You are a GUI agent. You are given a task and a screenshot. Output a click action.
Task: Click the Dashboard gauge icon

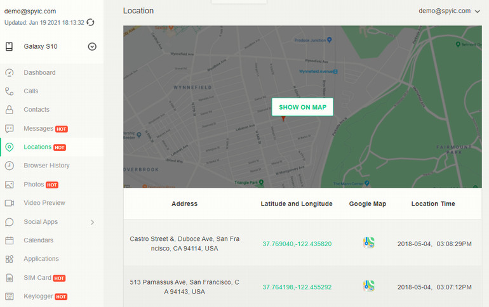tap(10, 72)
